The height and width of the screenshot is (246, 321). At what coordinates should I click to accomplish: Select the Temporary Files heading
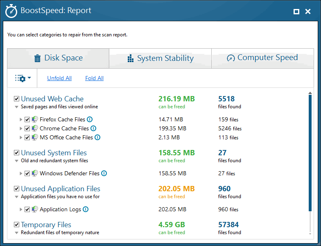[x=46, y=225]
